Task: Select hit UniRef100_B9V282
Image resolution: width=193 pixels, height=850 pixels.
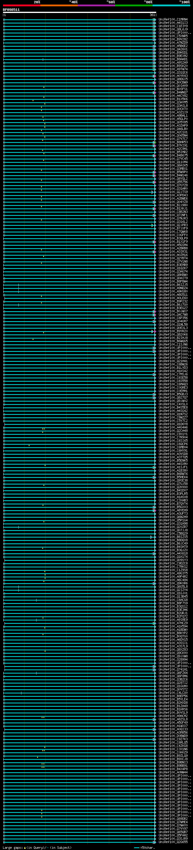Action: coord(173,39)
